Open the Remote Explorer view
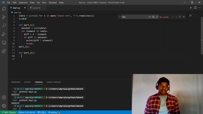Viewport: 203px width, 114px height. coord(4,43)
